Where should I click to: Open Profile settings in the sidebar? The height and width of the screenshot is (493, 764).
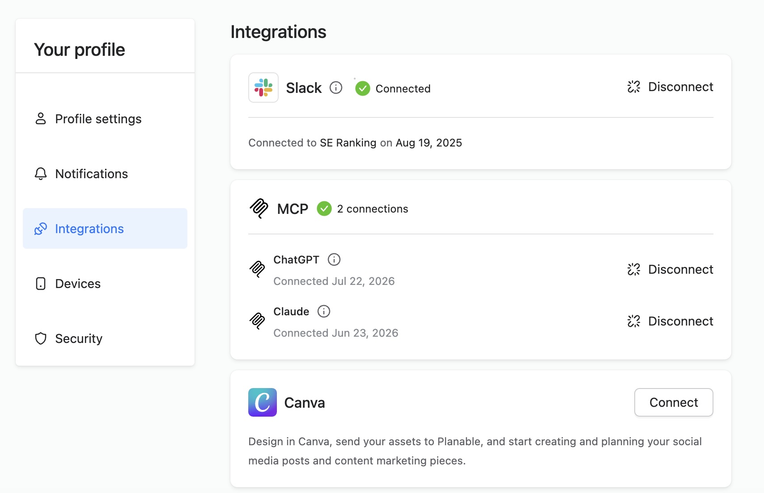[105, 119]
